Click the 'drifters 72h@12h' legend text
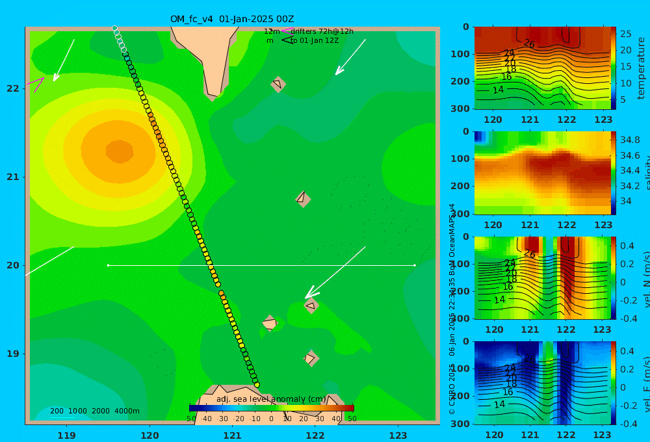650x442 pixels. coord(322,31)
